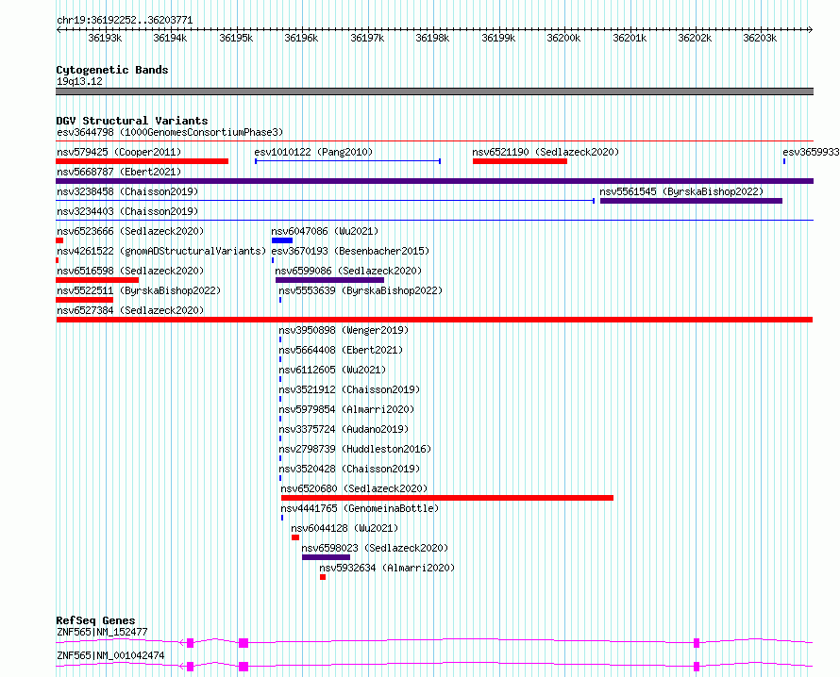The height and width of the screenshot is (677, 840).
Task: Open nsv5668787 (Ebert2021) label
Action: pos(119,172)
